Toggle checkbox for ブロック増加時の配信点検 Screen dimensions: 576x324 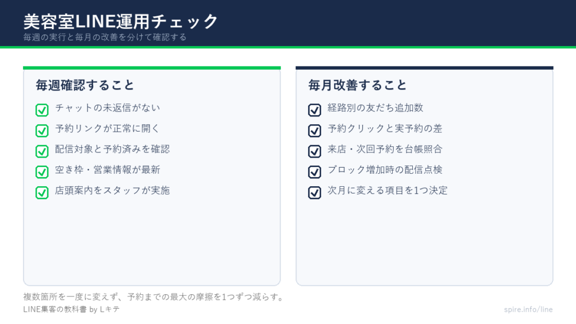314,172
